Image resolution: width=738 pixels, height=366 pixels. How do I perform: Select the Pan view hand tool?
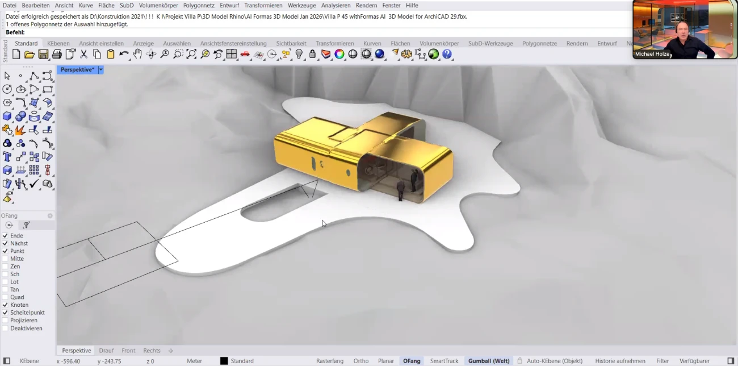(137, 55)
